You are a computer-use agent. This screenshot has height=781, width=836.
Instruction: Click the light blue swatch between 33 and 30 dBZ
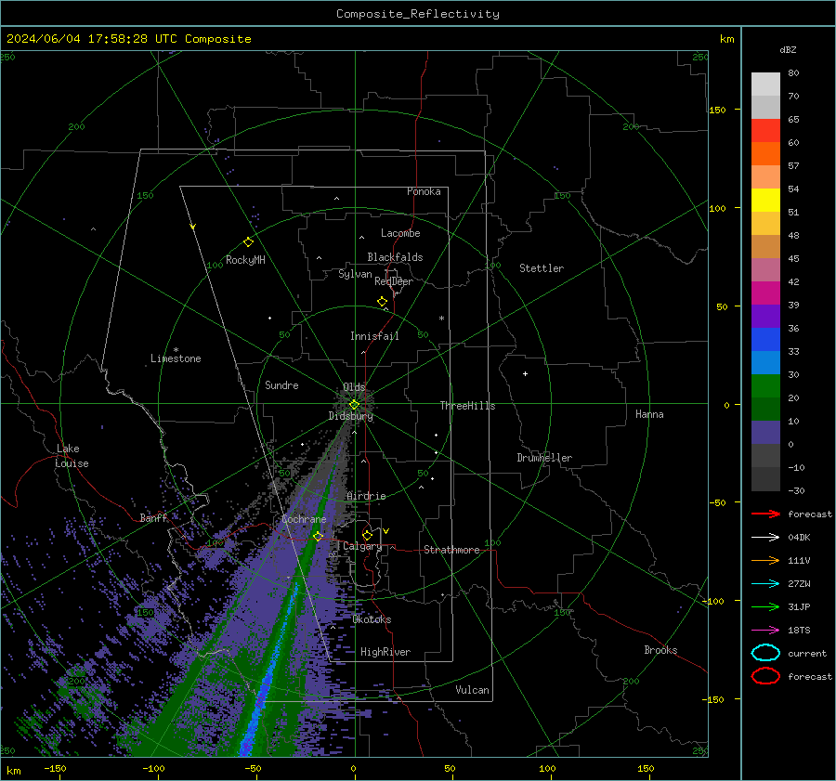click(x=765, y=362)
